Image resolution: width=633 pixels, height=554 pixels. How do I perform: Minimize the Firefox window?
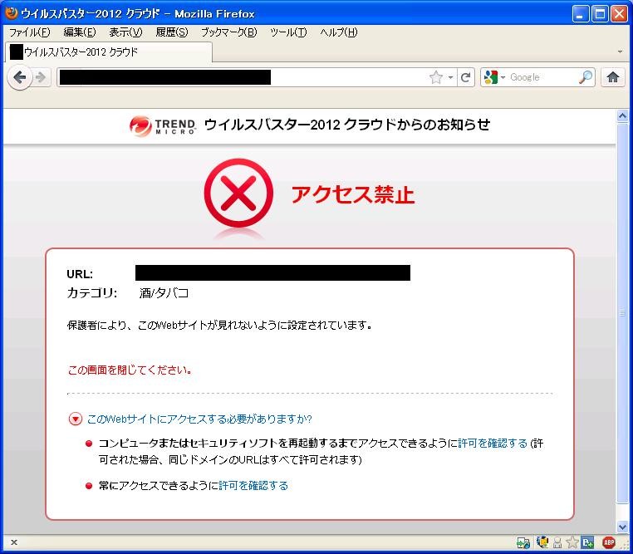pyautogui.click(x=581, y=14)
